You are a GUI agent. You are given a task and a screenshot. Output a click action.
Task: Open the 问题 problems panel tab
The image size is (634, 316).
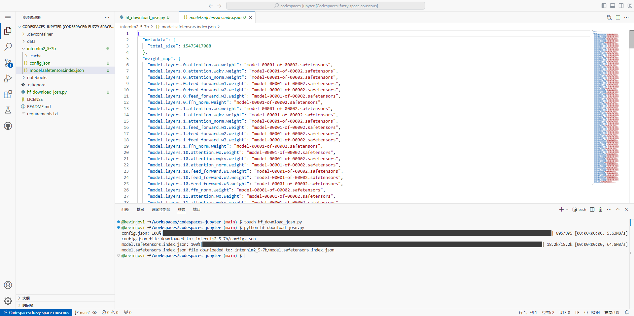[125, 210]
